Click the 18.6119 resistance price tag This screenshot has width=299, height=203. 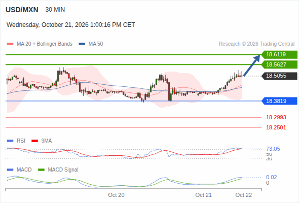[x=279, y=55]
